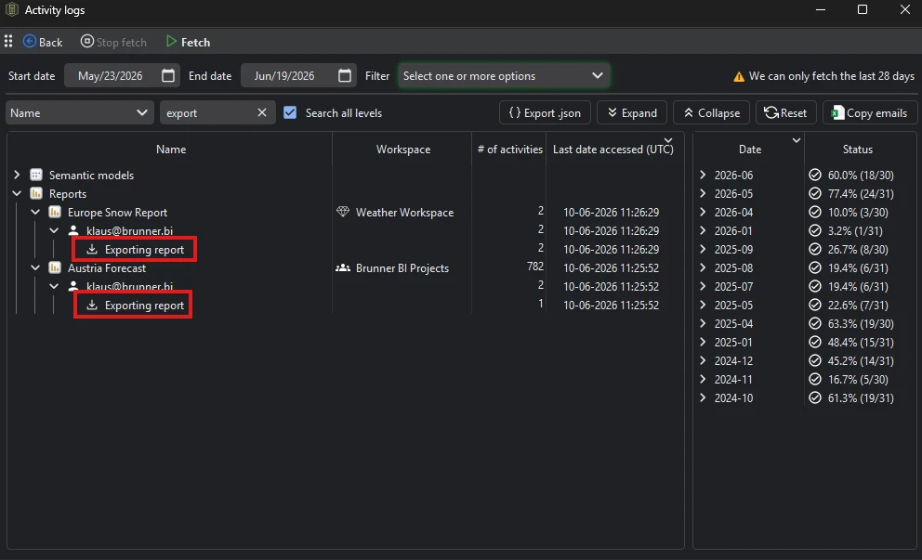Click status check icon for 48.4% (15/31)
This screenshot has width=922, height=560.
(815, 342)
